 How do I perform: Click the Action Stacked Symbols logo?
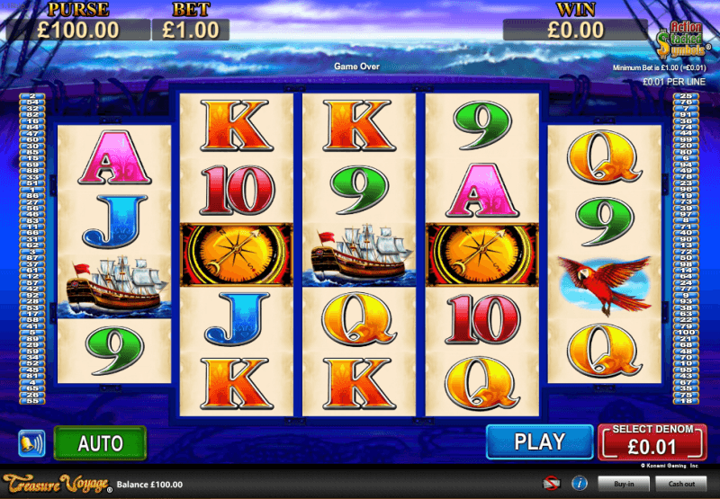coord(681,40)
